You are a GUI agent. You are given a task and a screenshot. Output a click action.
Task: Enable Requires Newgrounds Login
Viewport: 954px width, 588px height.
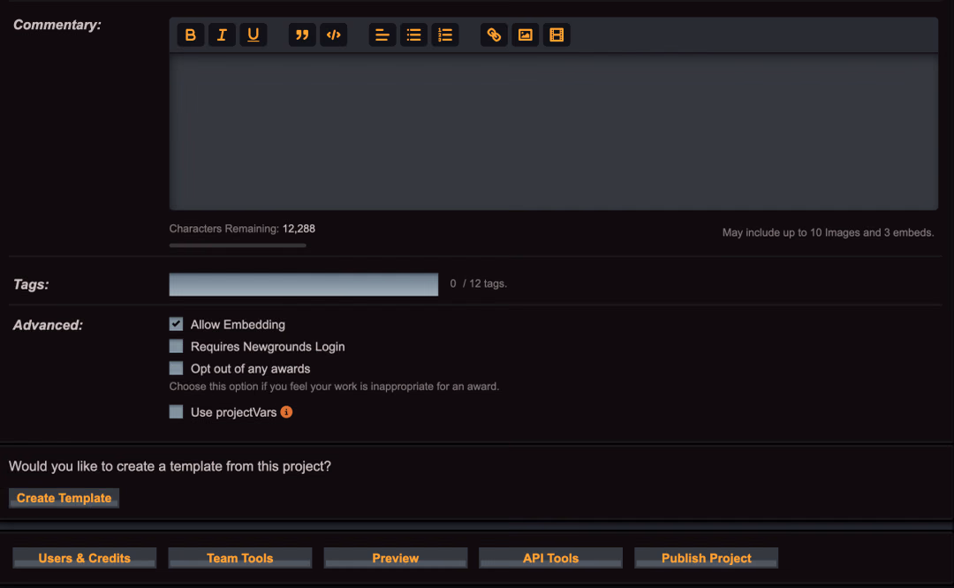coord(176,346)
